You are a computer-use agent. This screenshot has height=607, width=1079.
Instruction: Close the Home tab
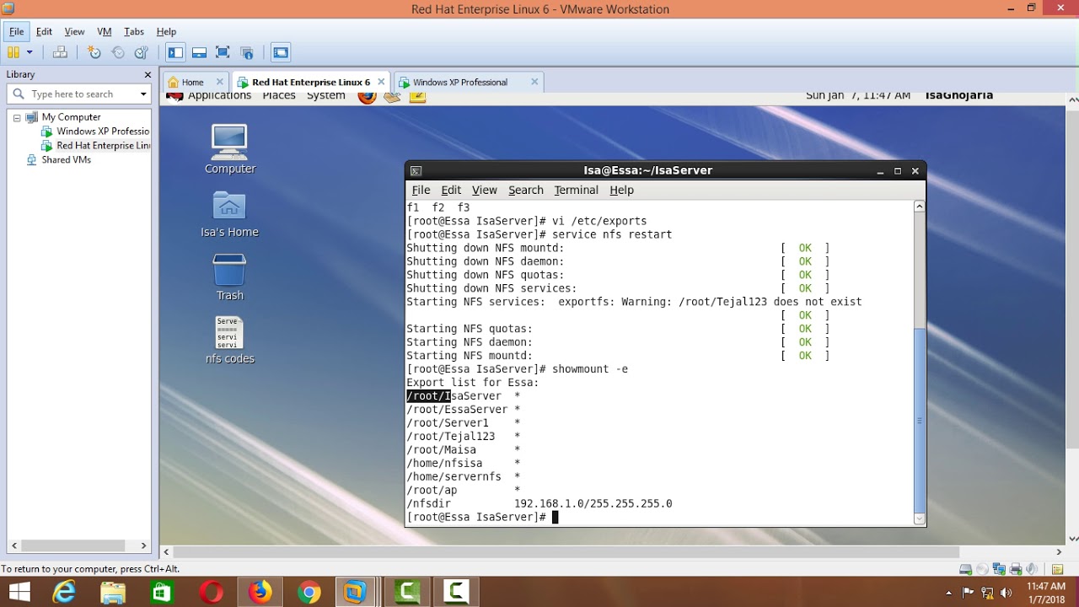[x=220, y=82]
